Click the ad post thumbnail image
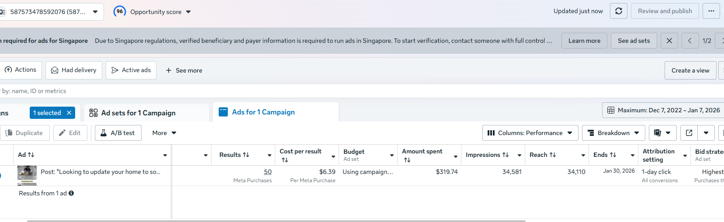724x222 pixels. [x=27, y=173]
